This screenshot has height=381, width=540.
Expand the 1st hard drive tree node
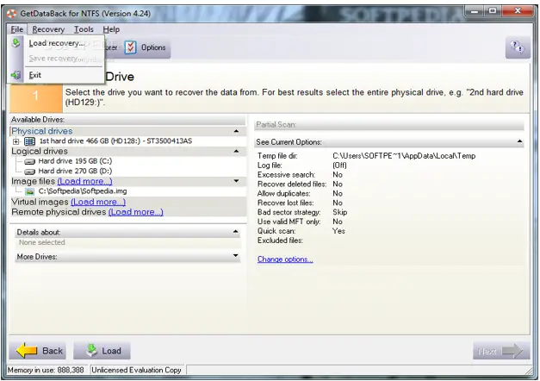pyautogui.click(x=16, y=141)
